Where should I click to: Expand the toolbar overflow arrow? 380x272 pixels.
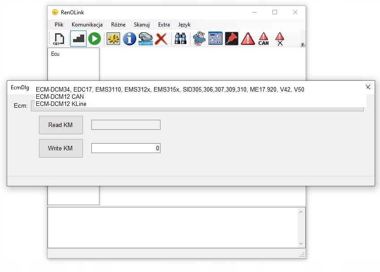click(302, 44)
